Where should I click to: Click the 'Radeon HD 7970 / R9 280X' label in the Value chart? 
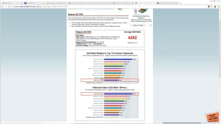pos(96,108)
